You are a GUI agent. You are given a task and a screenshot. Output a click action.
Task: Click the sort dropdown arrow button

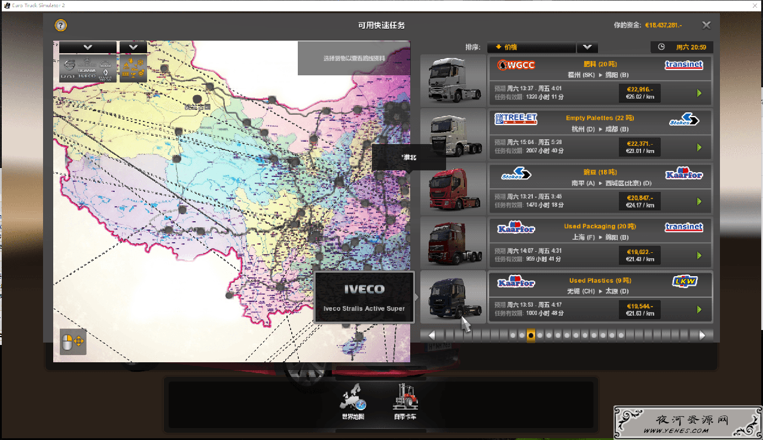pos(587,47)
